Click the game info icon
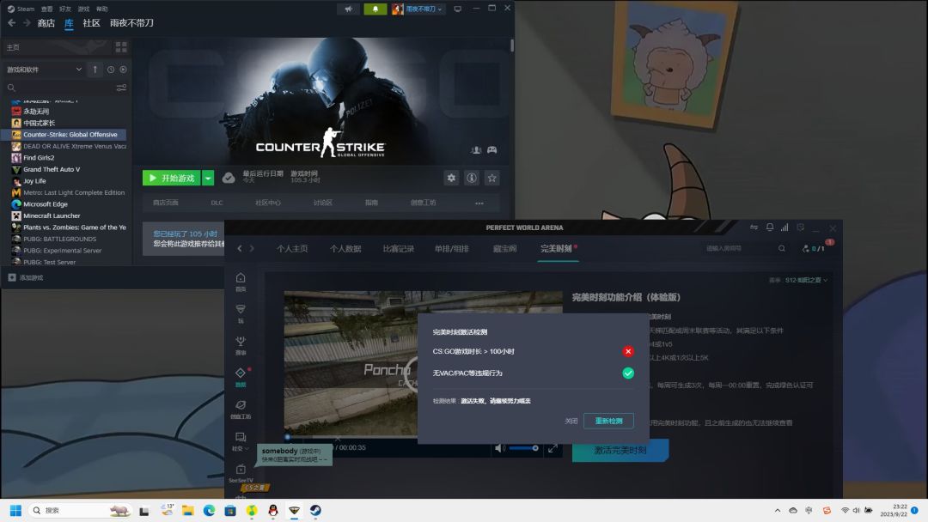The width and height of the screenshot is (928, 522). pos(472,178)
